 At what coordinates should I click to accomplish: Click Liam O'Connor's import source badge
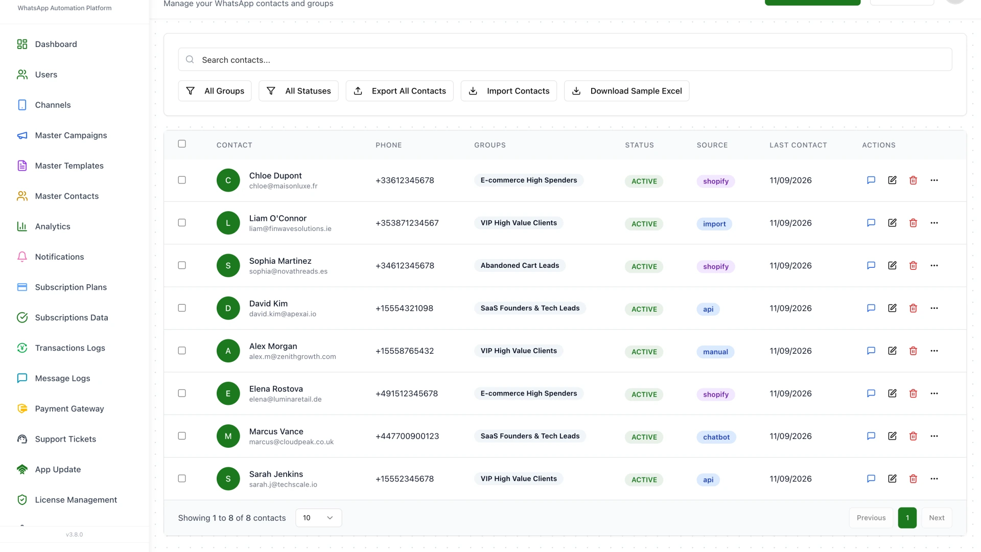(x=714, y=224)
